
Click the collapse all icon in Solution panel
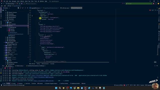[23, 8]
